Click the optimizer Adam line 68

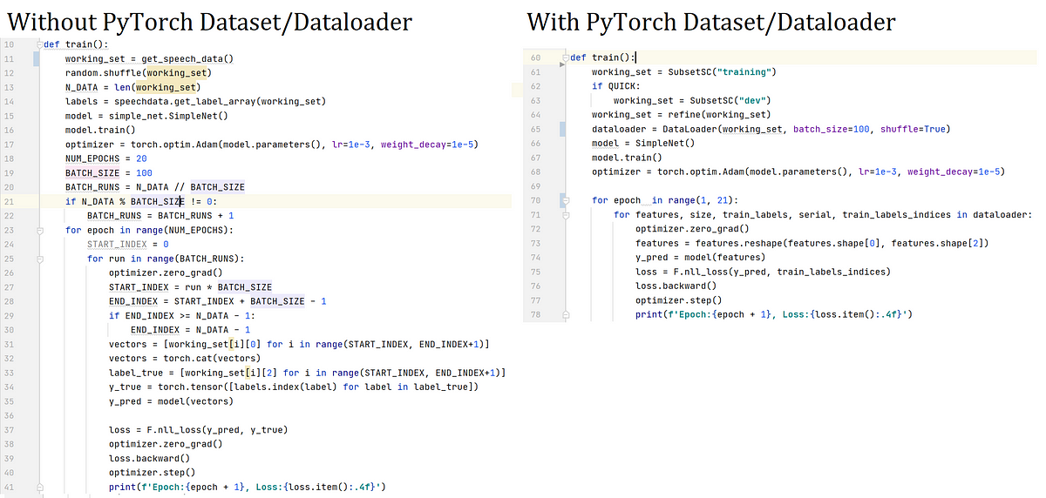pyautogui.click(x=798, y=172)
